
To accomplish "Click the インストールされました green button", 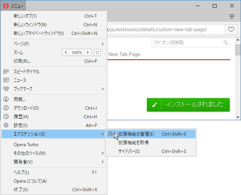I will 188,105.
